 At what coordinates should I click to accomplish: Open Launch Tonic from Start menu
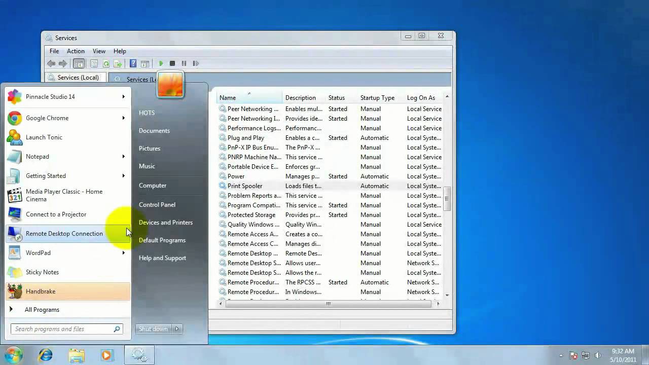(x=68, y=137)
